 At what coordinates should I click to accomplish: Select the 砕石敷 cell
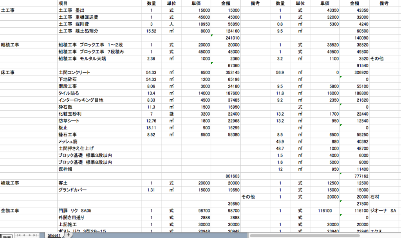click(x=99, y=107)
